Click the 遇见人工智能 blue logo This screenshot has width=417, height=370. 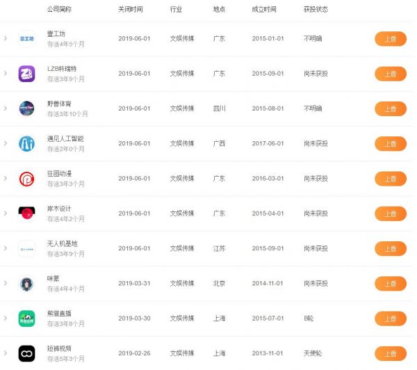click(x=26, y=144)
